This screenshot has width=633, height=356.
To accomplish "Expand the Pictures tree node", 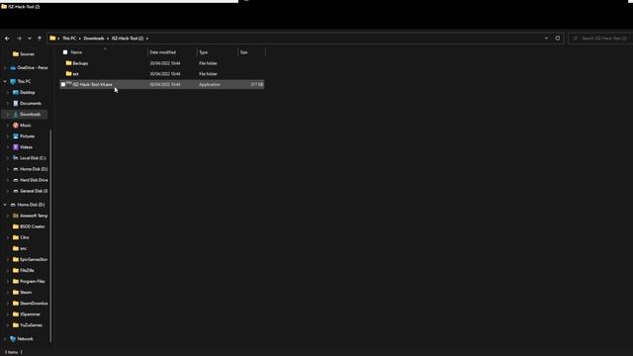I will point(8,136).
